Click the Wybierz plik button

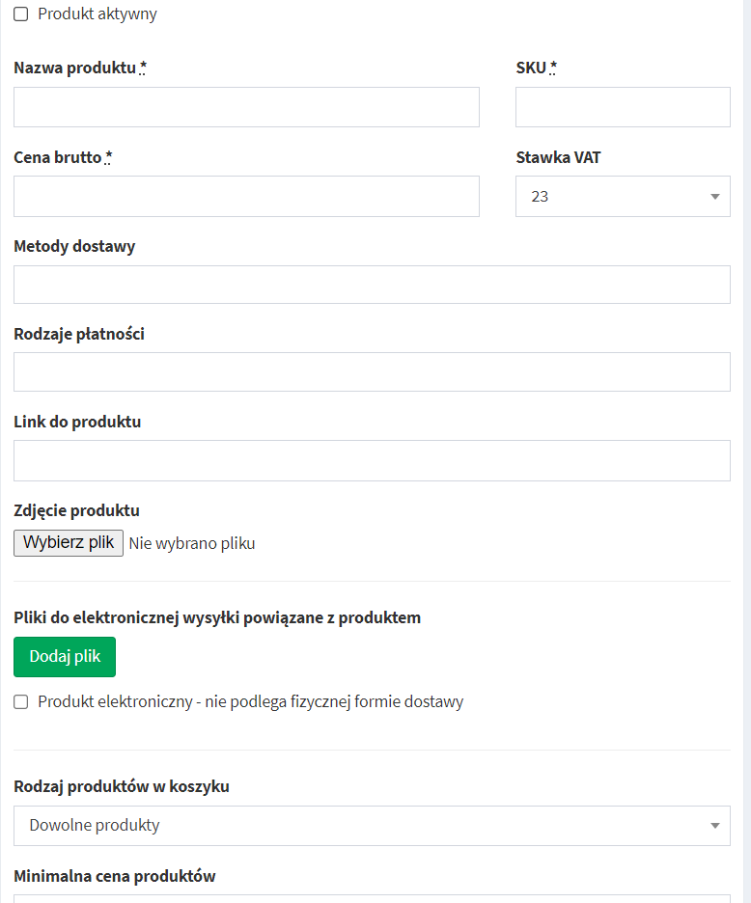point(69,542)
